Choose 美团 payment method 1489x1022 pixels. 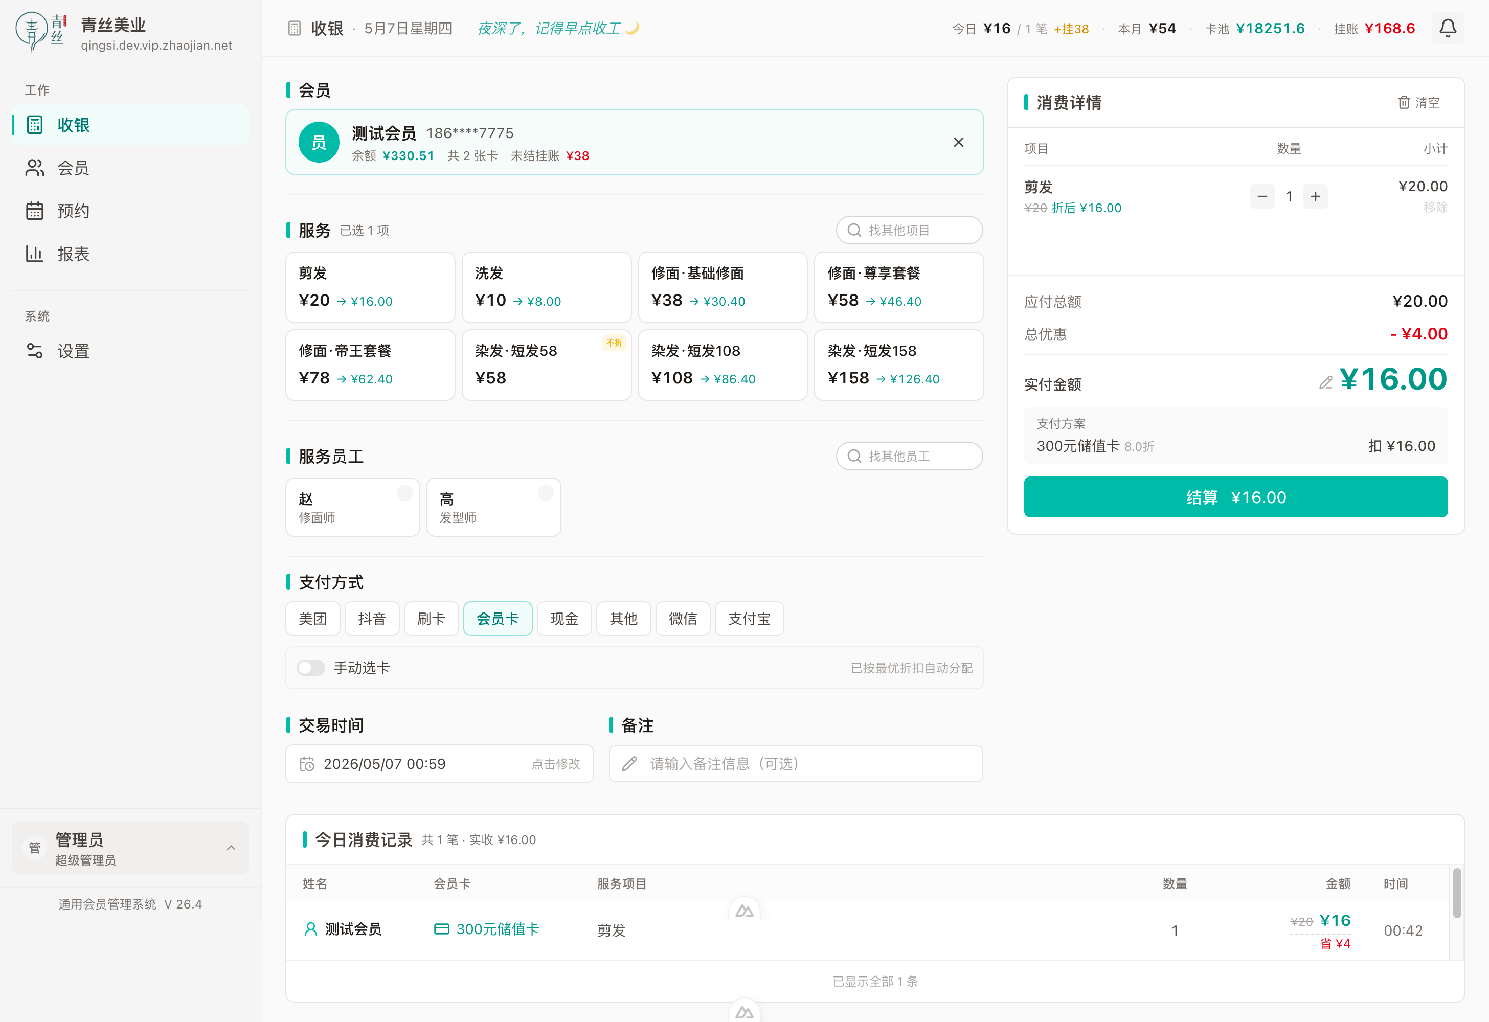(x=312, y=618)
